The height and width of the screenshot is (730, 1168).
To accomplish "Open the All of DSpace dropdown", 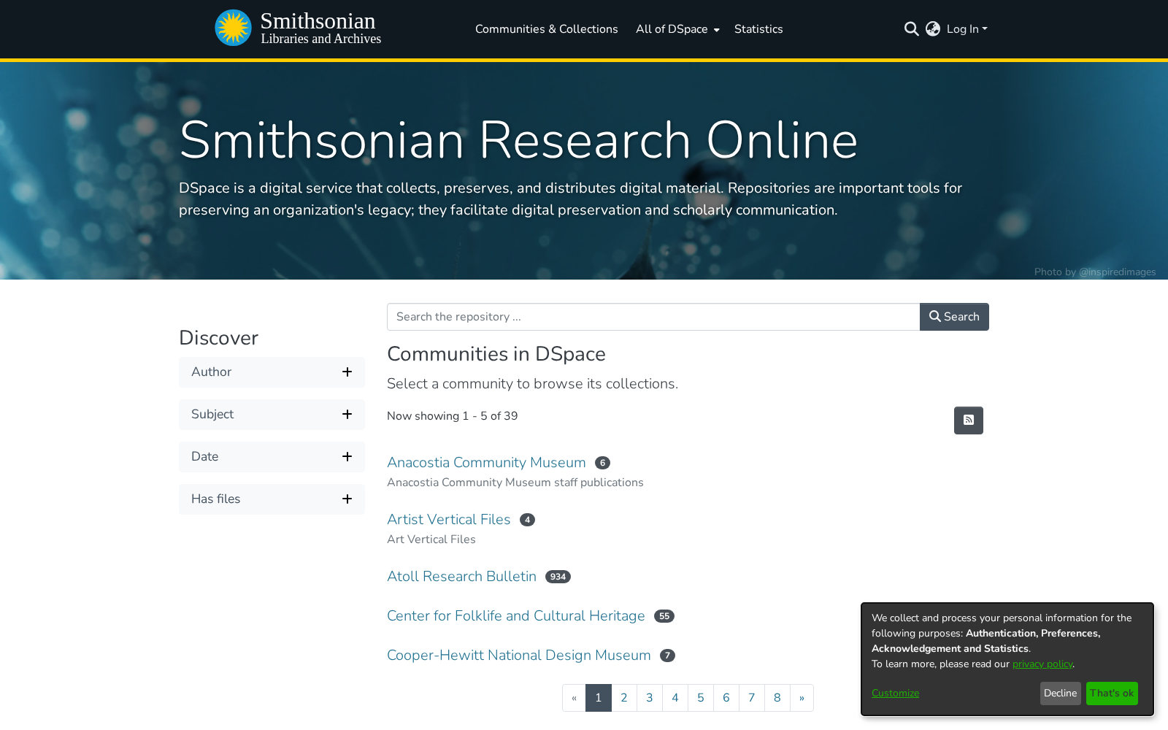I will coord(677,29).
